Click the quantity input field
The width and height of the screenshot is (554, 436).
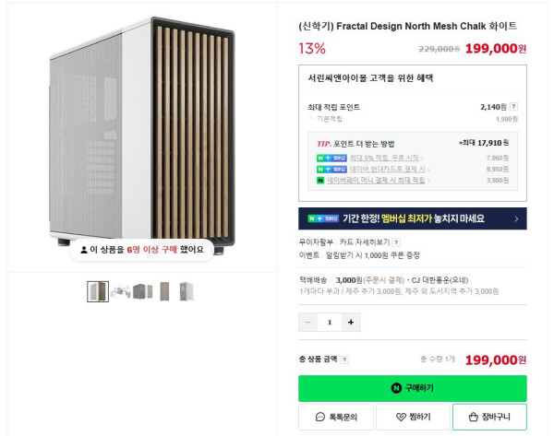click(330, 322)
